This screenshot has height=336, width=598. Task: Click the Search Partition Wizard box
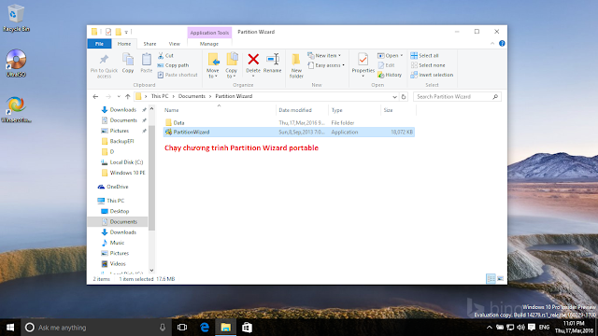457,97
